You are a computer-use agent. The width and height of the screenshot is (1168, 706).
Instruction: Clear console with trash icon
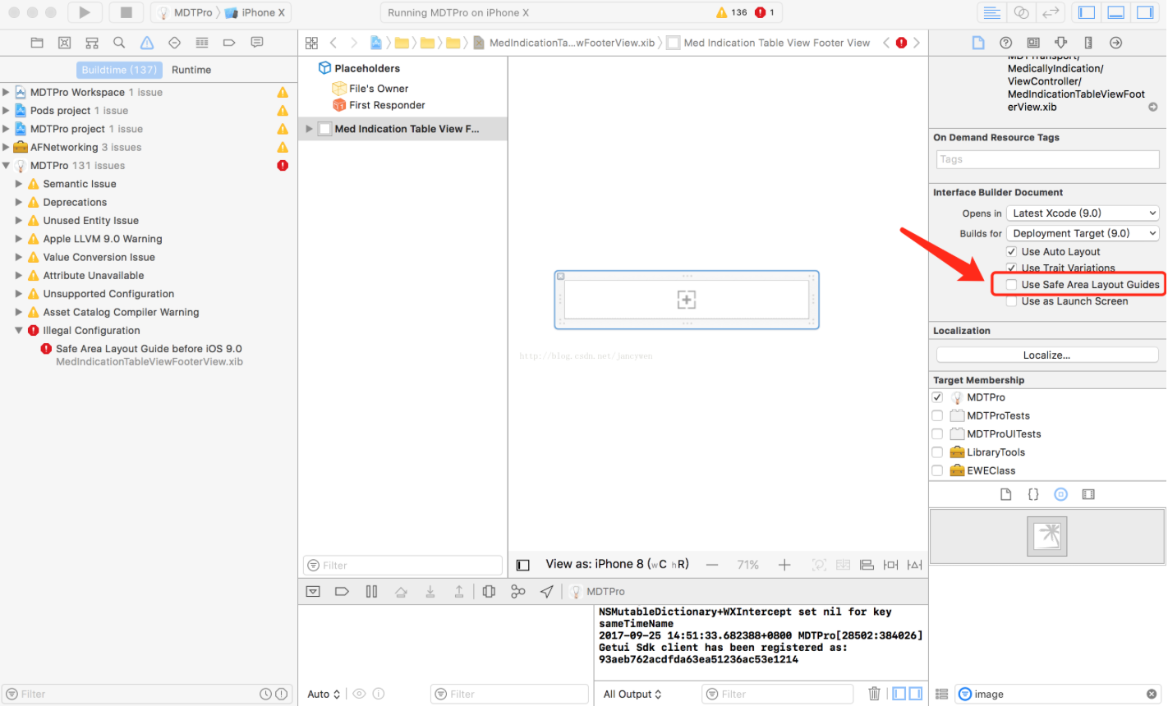click(875, 694)
